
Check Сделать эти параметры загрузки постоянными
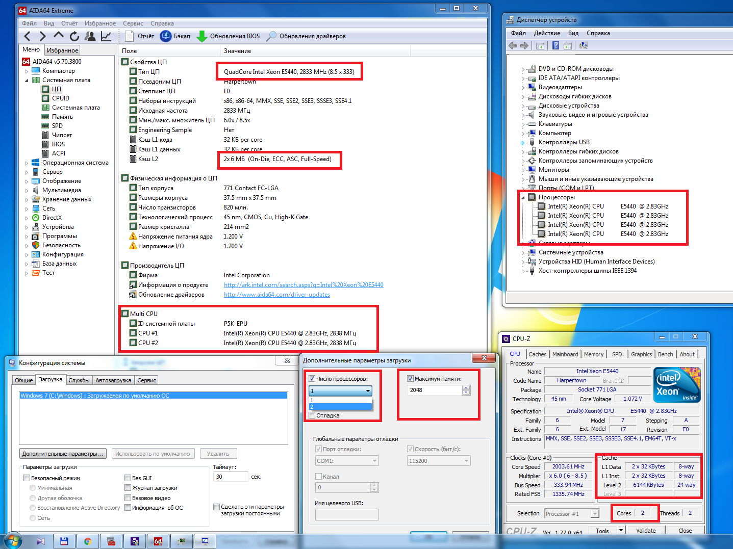point(216,507)
